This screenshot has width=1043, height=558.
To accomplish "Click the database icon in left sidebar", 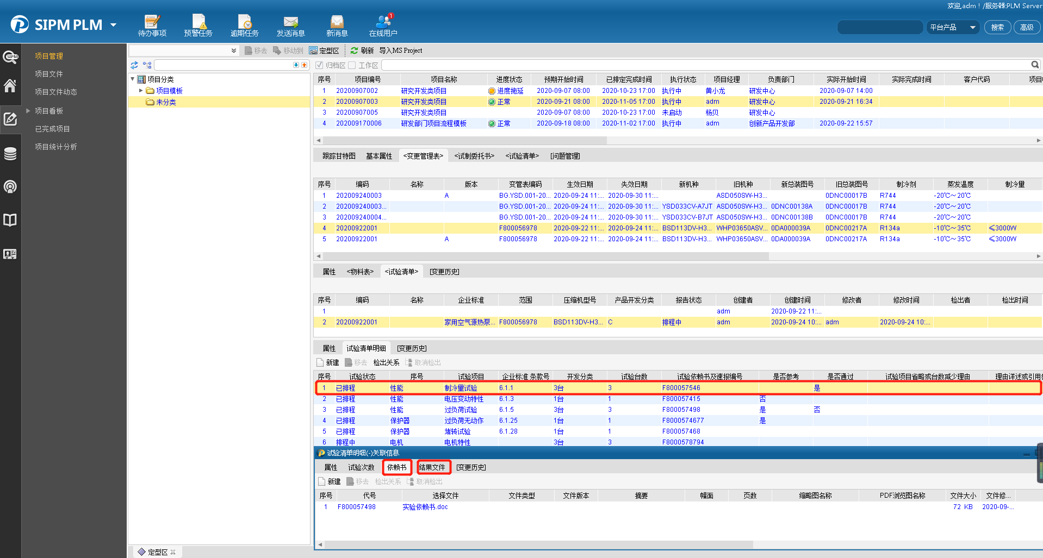I will (10, 154).
